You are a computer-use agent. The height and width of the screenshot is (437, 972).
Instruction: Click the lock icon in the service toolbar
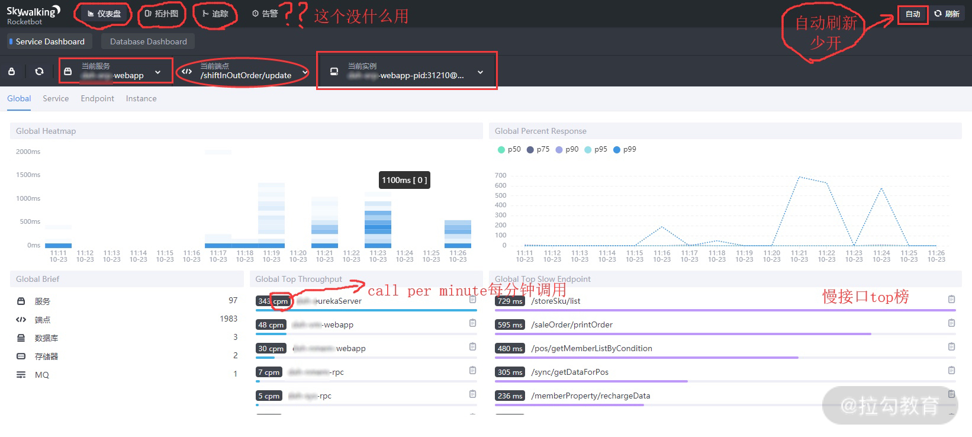[x=11, y=72]
